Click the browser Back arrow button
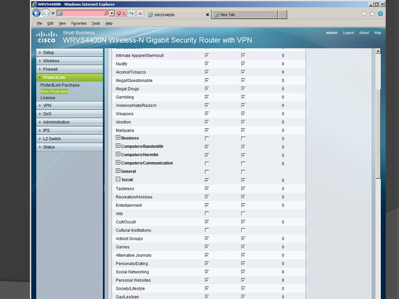The height and width of the screenshot is (299, 399). pyautogui.click(x=37, y=13)
